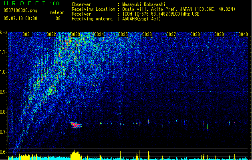The height and width of the screenshot is (160, 252).
Task: Click the 0034 time marker
Action: coord(99,34)
